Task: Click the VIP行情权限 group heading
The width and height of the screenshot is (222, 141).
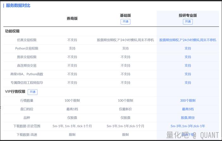Action: 15,92
